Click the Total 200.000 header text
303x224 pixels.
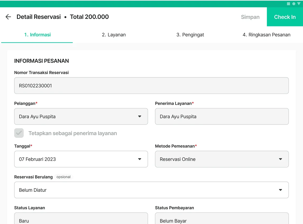click(x=89, y=17)
